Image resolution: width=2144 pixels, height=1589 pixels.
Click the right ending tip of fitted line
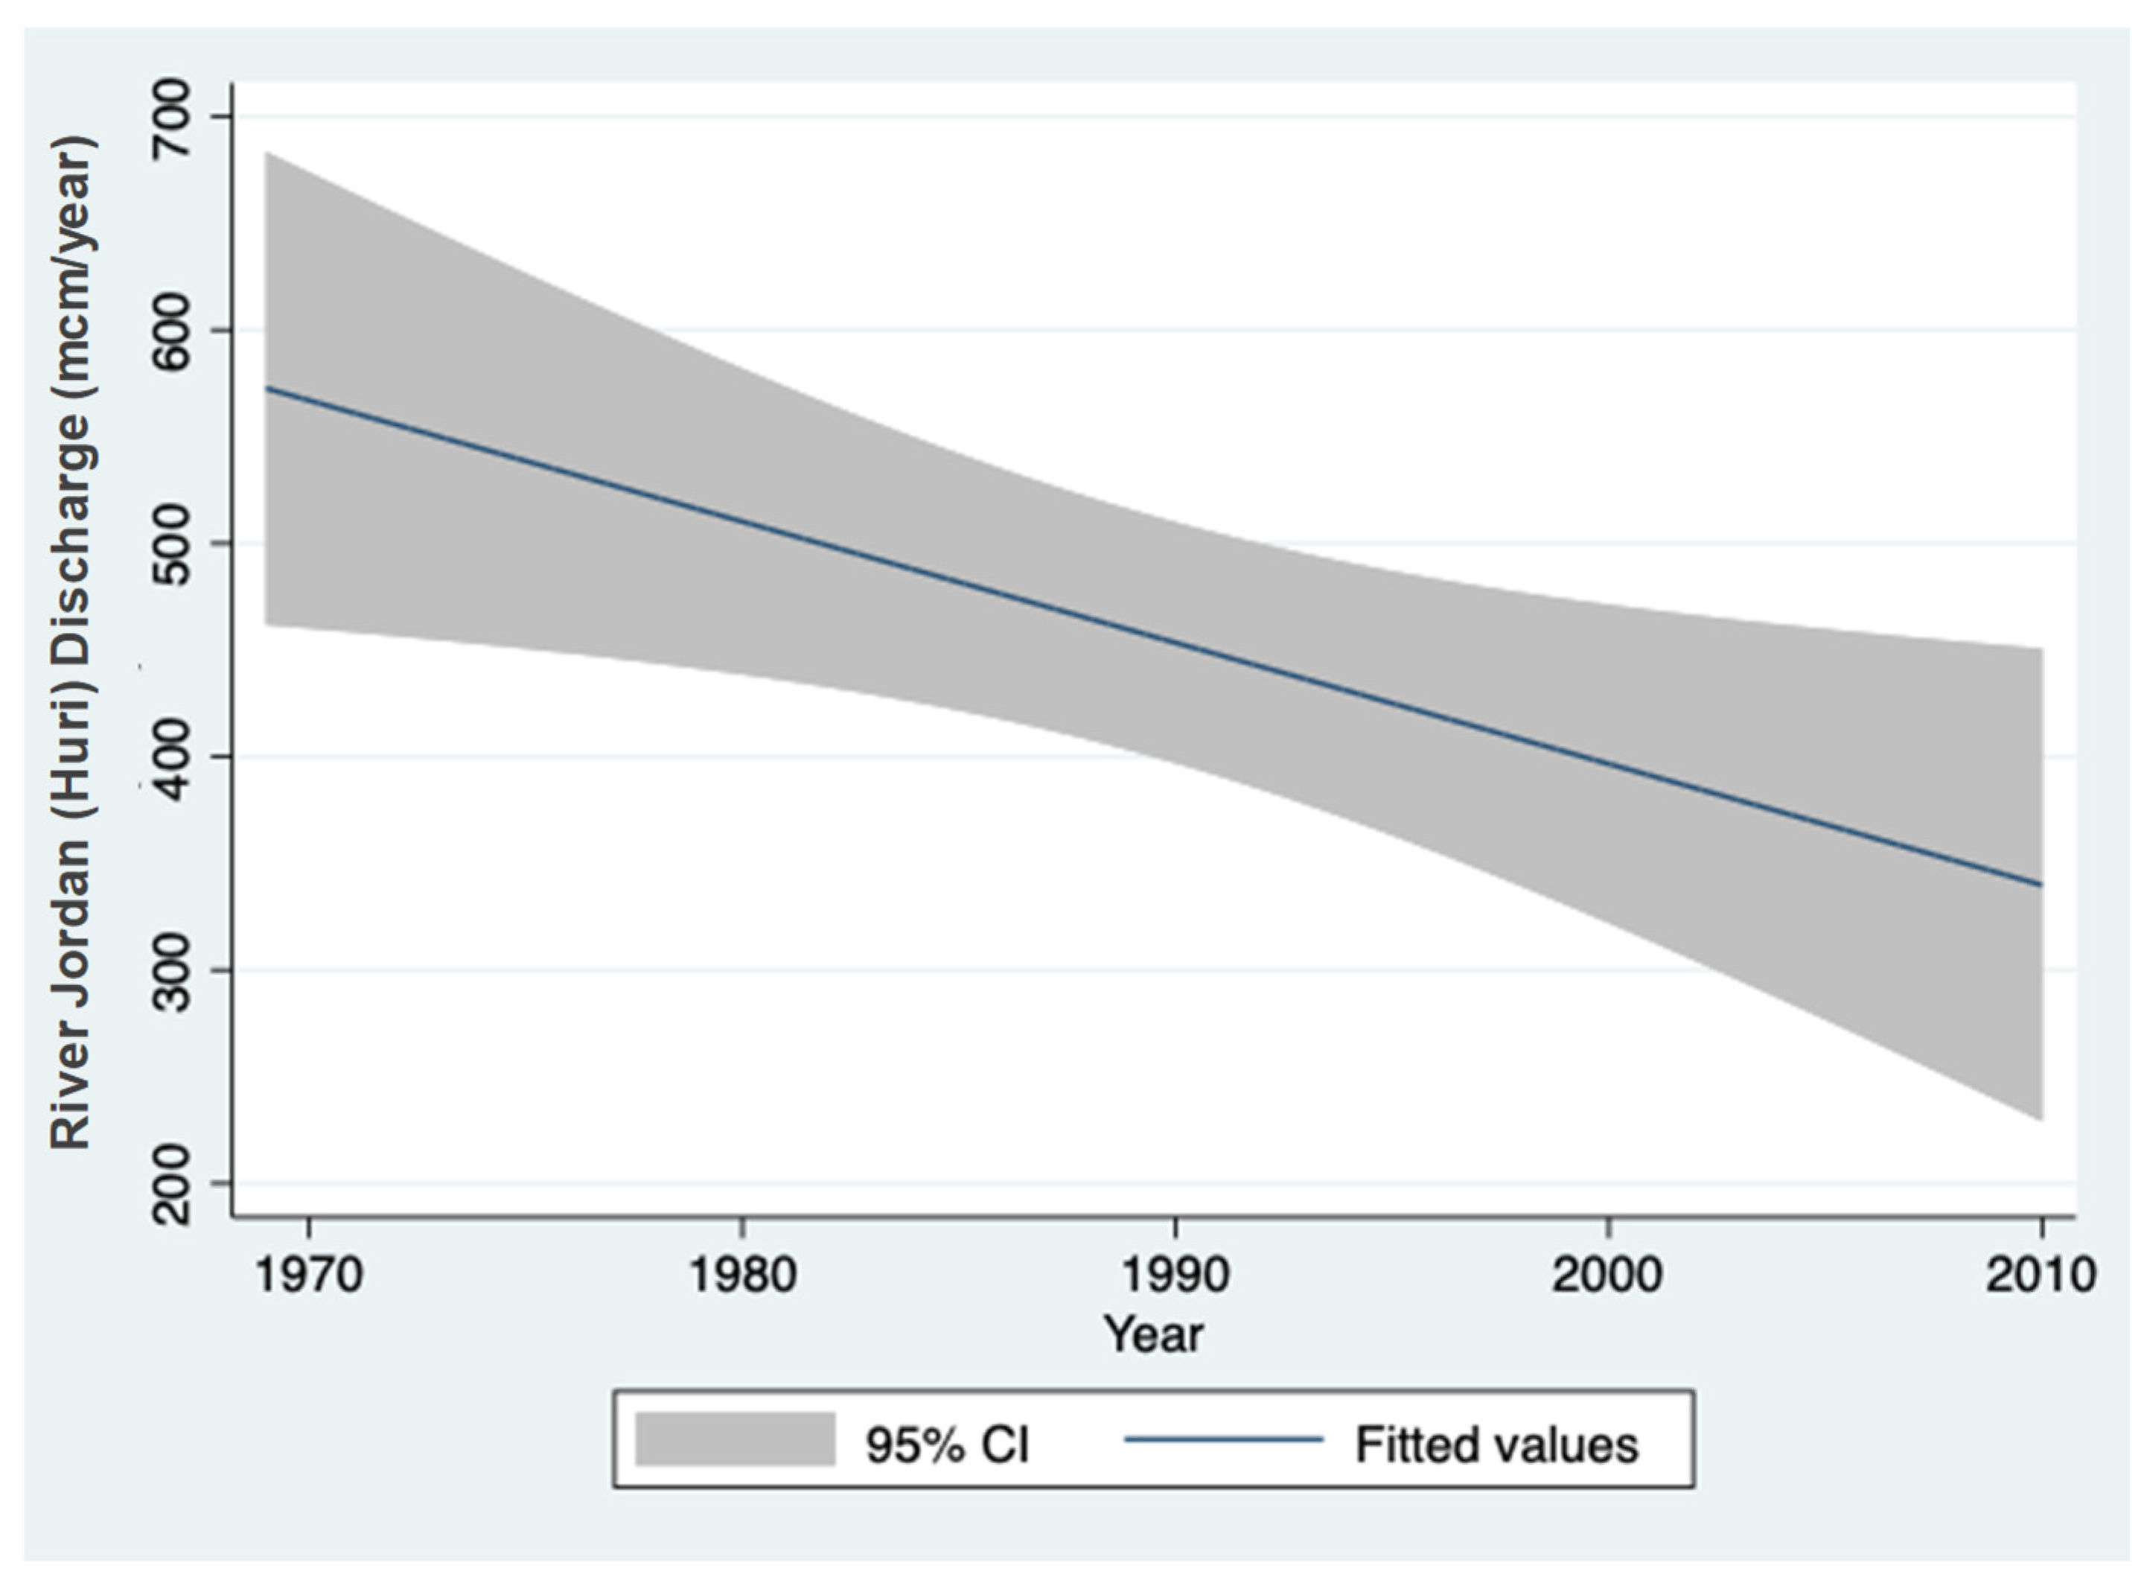pyautogui.click(x=2041, y=884)
